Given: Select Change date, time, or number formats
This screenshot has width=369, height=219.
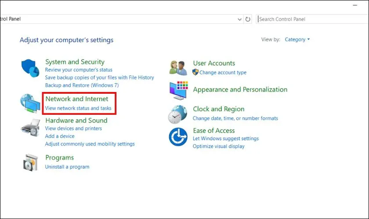Looking at the screenshot, I should pos(235,118).
